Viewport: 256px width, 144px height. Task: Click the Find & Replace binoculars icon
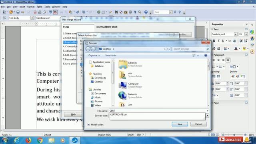pos(116,12)
